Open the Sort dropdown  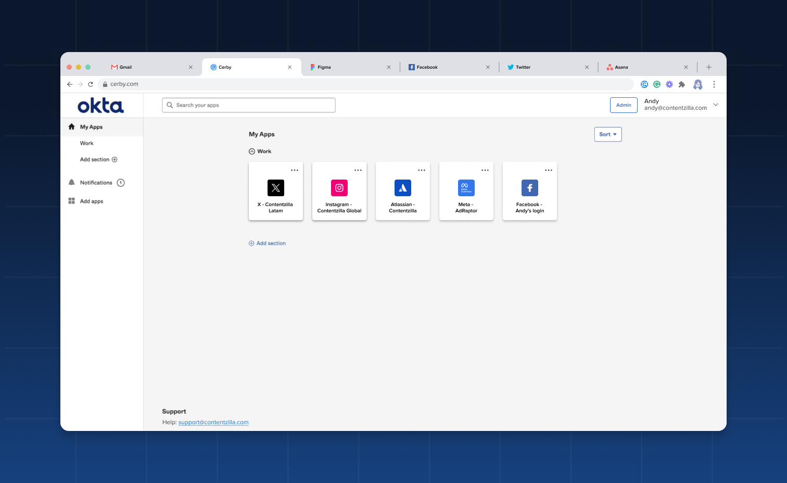click(608, 134)
